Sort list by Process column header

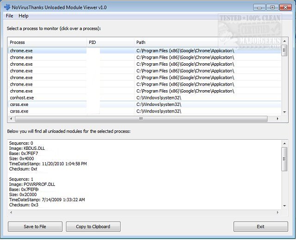click(46, 43)
